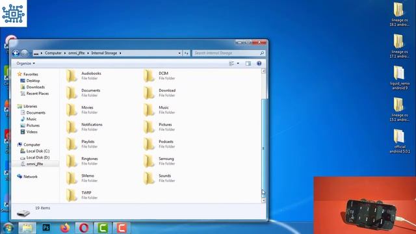Viewport: 416px width, 234px height.
Task: Open Desktop under Favorites
Action: point(30,81)
